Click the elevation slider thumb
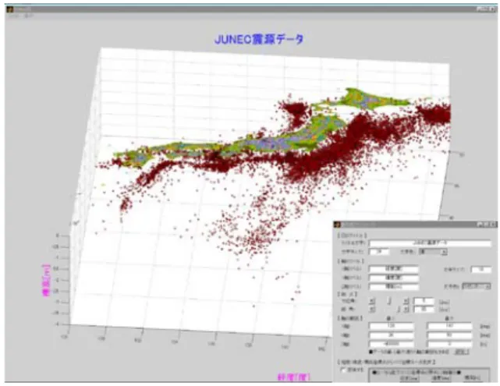This screenshot has width=500, height=386. [x=399, y=309]
